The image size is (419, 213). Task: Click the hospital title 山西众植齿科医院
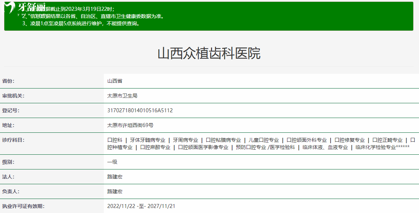coord(209,53)
